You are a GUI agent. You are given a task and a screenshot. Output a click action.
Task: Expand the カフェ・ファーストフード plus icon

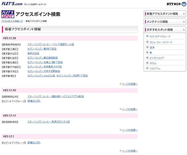coord(147,42)
